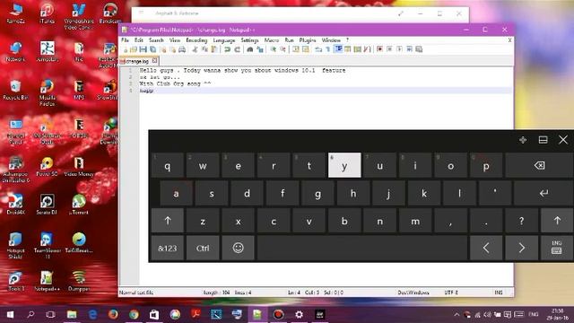Toggle Synchronize Horizontal Scrolling

(x=305, y=49)
